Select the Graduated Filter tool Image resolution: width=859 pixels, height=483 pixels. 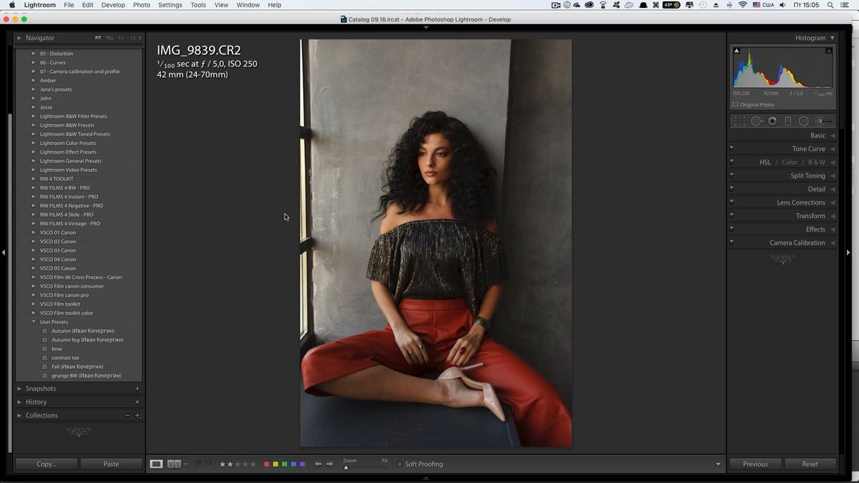788,121
